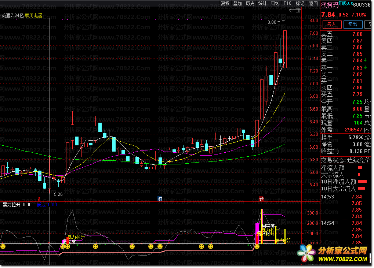
Task: Click the blue 财 financial marker
Action: (x=160, y=199)
